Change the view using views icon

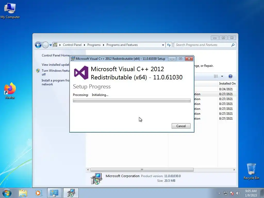coord(216,76)
